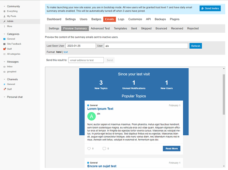Click the Admin wrench icon
228x170 pixels.
pos(4,21)
